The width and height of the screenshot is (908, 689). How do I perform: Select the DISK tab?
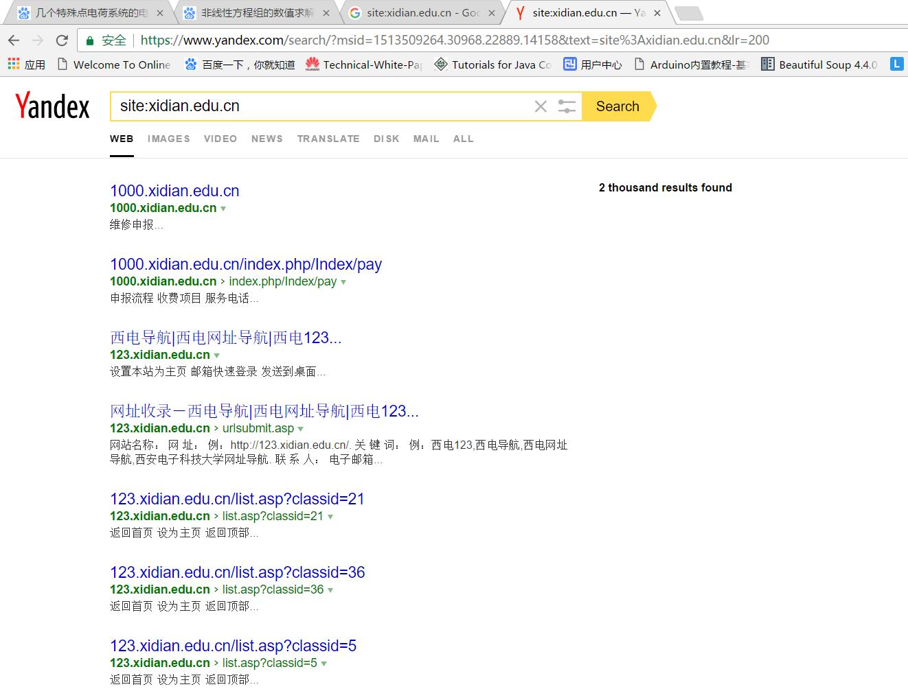click(x=387, y=139)
